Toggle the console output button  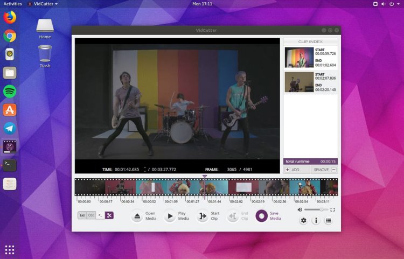click(x=100, y=215)
